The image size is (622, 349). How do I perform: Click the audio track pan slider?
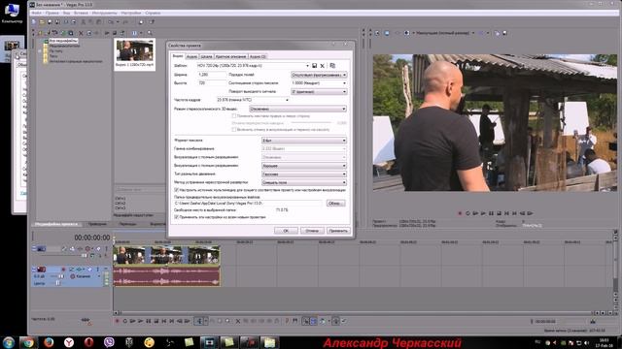57,283
